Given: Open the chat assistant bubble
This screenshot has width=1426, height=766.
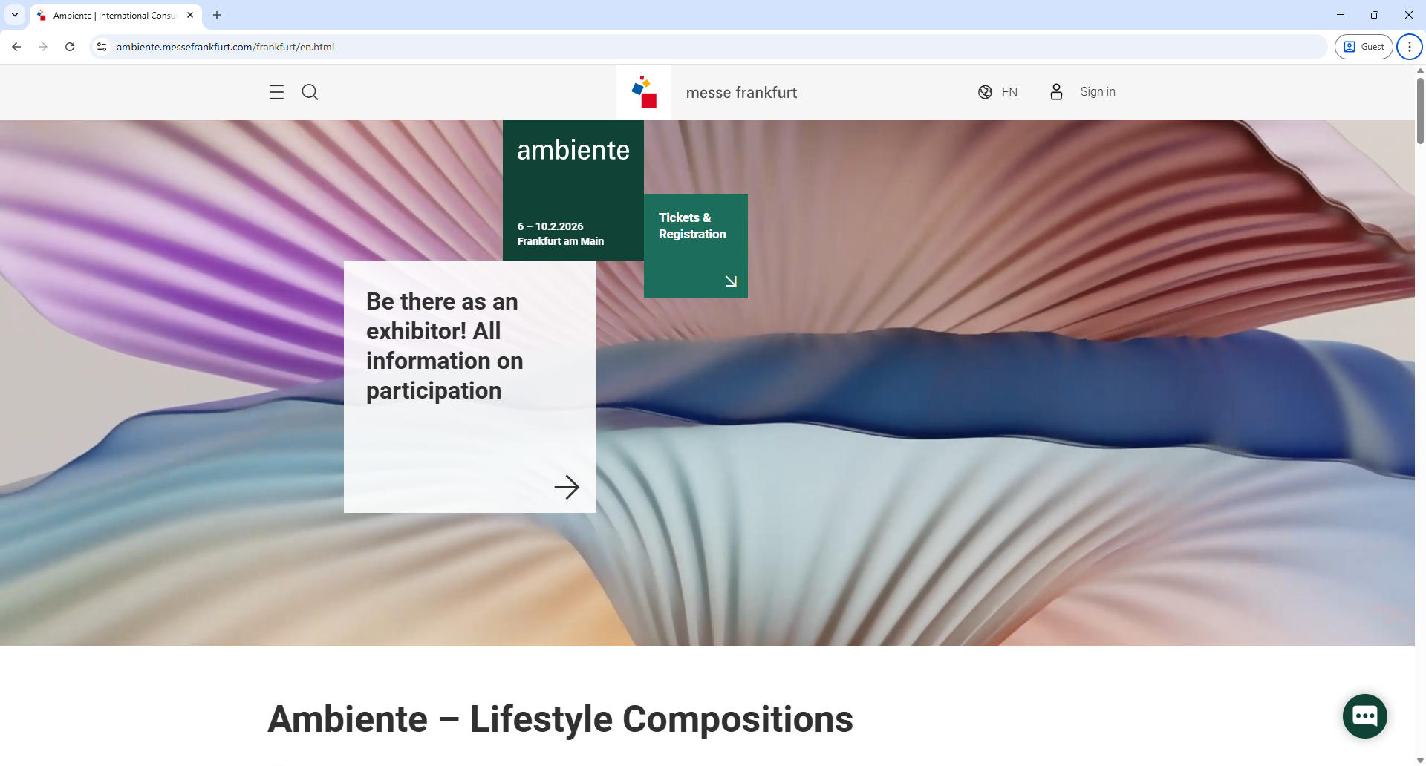Looking at the screenshot, I should [x=1364, y=716].
